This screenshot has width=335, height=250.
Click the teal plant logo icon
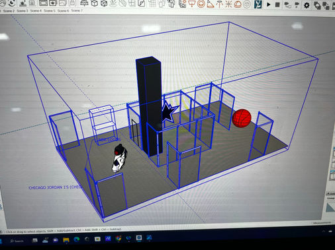tap(258, 4)
